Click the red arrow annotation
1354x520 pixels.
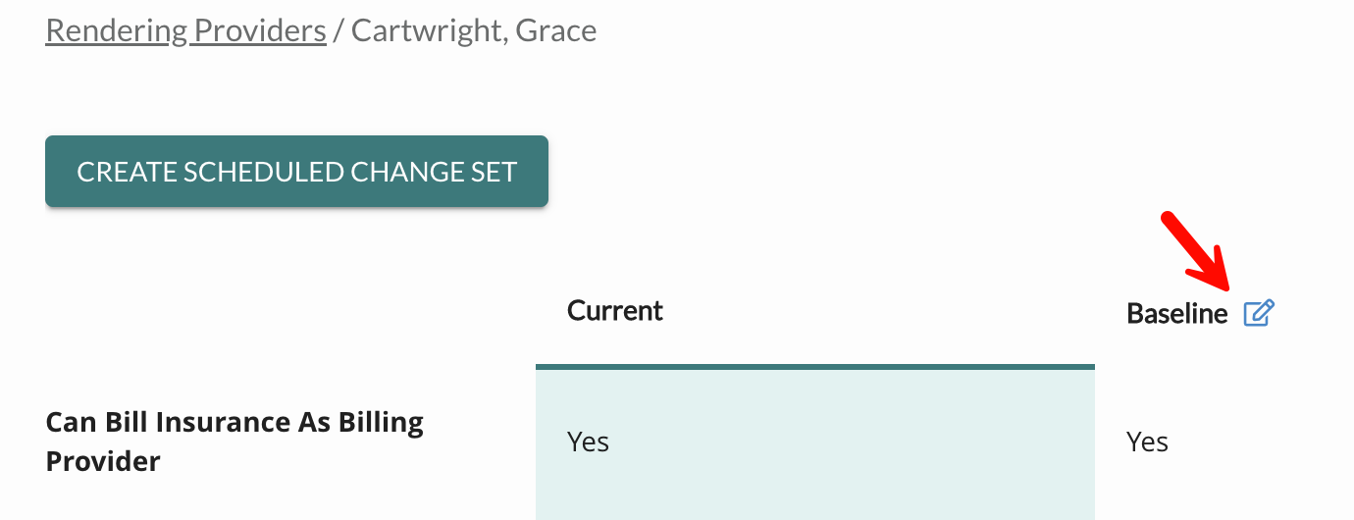(1198, 251)
